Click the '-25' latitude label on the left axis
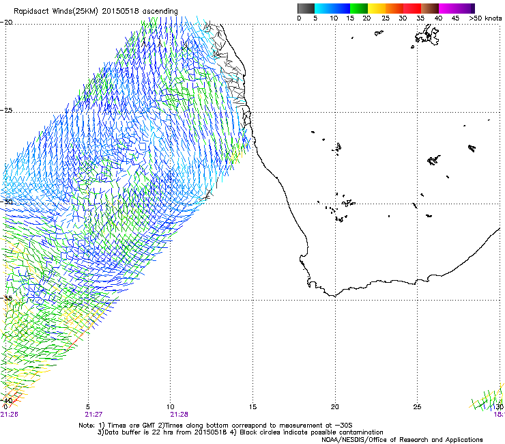Image resolution: width=505 pixels, height=444 pixels. coord(6,111)
